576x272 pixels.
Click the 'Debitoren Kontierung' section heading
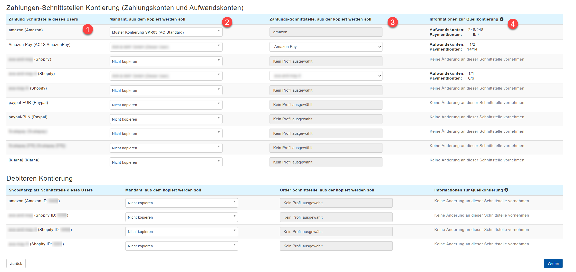pyautogui.click(x=40, y=178)
